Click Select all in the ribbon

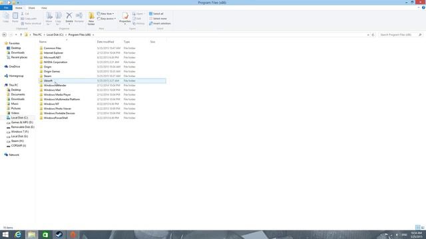point(156,13)
